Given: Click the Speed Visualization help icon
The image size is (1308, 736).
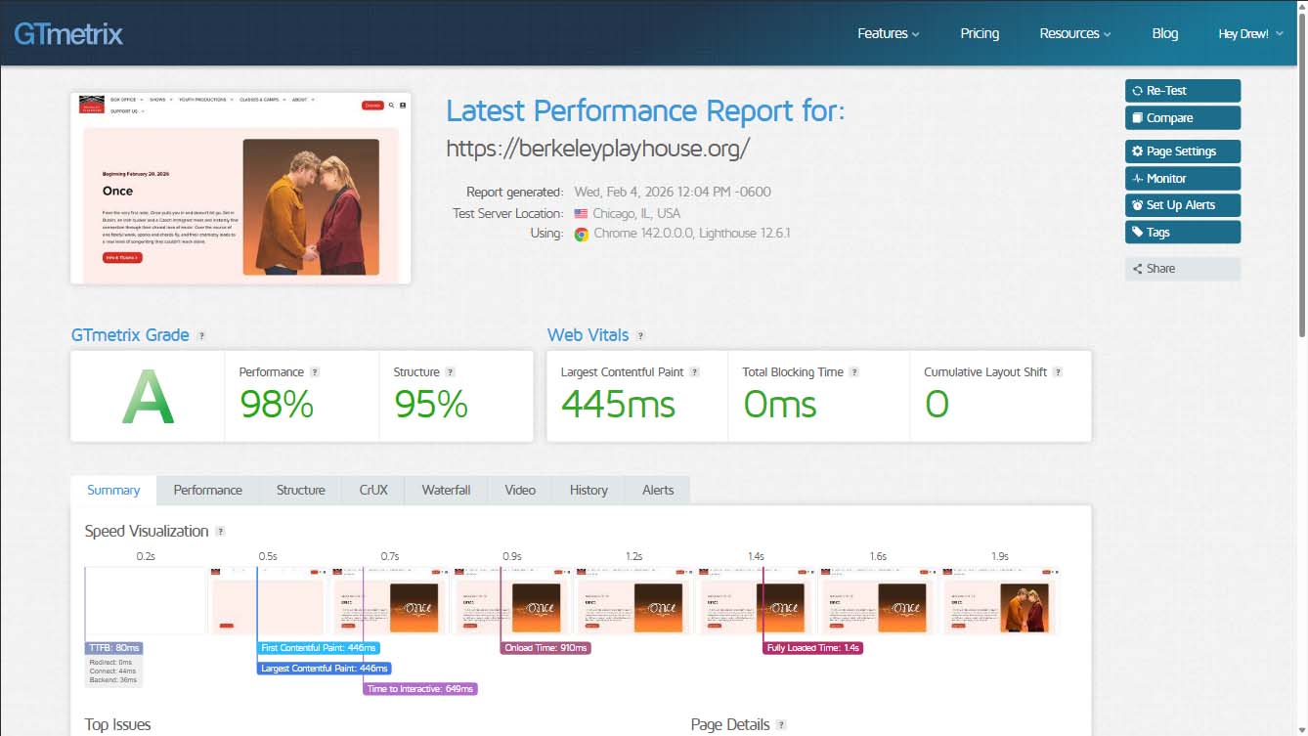Looking at the screenshot, I should pyautogui.click(x=220, y=532).
